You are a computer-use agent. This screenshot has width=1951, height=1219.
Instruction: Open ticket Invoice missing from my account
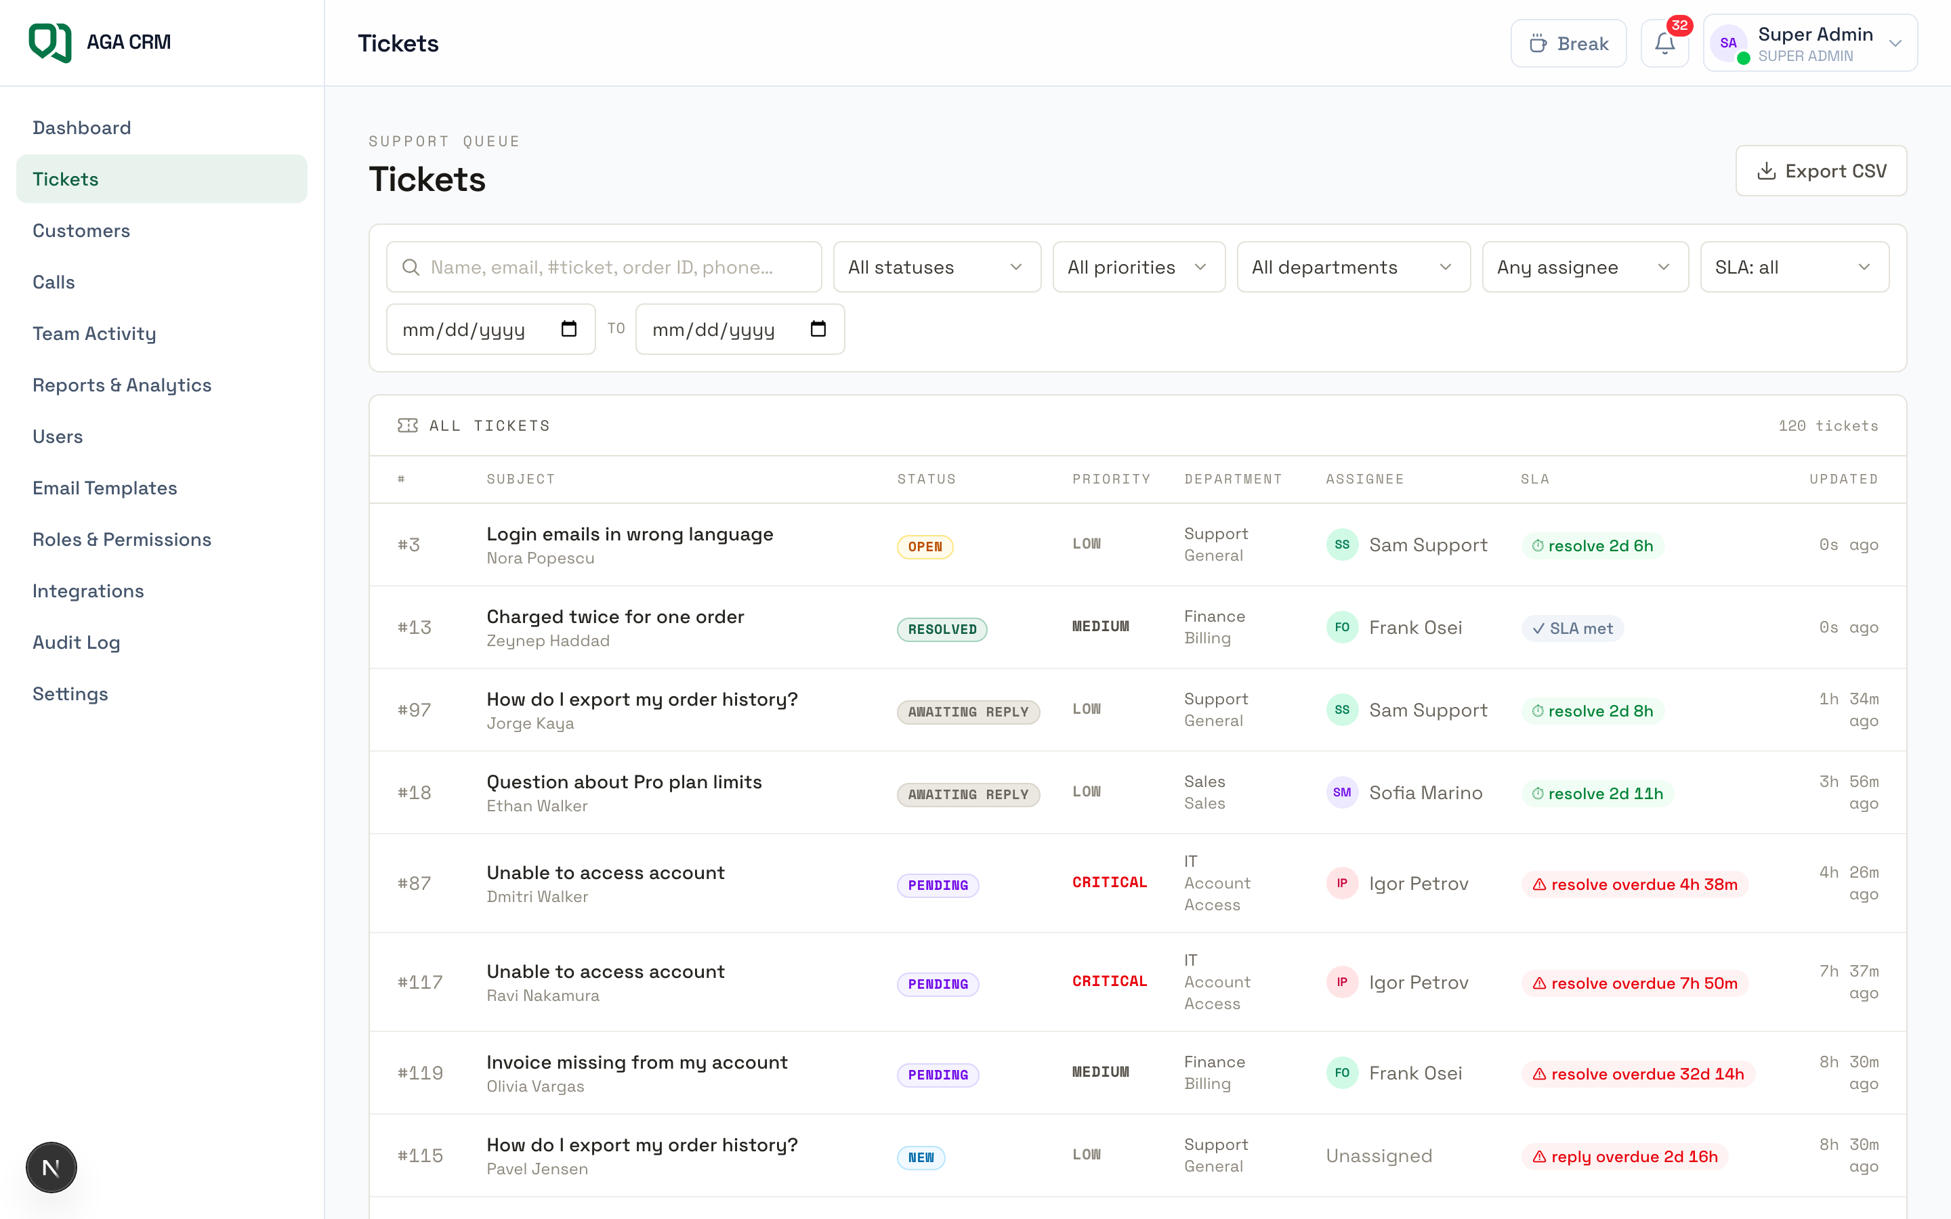tap(637, 1063)
